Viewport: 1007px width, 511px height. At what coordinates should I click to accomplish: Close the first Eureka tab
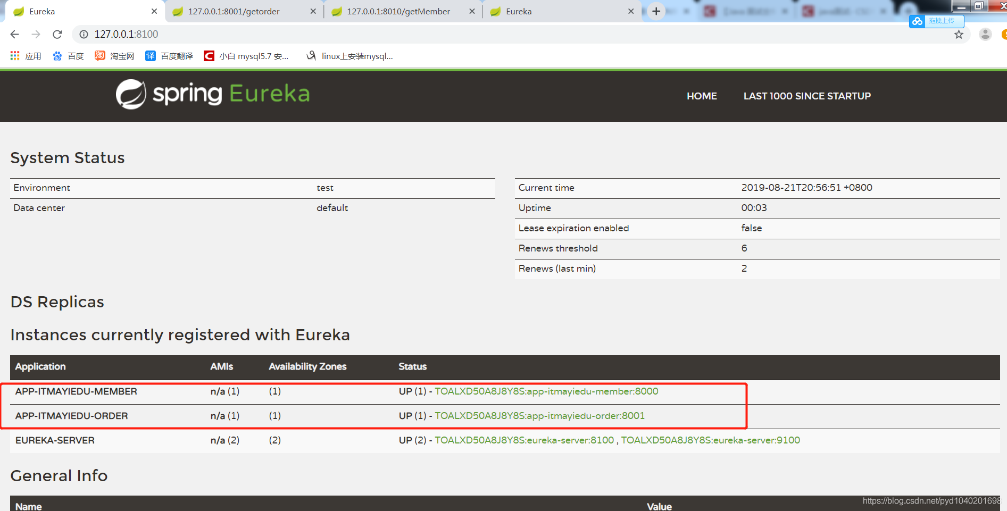(x=154, y=11)
